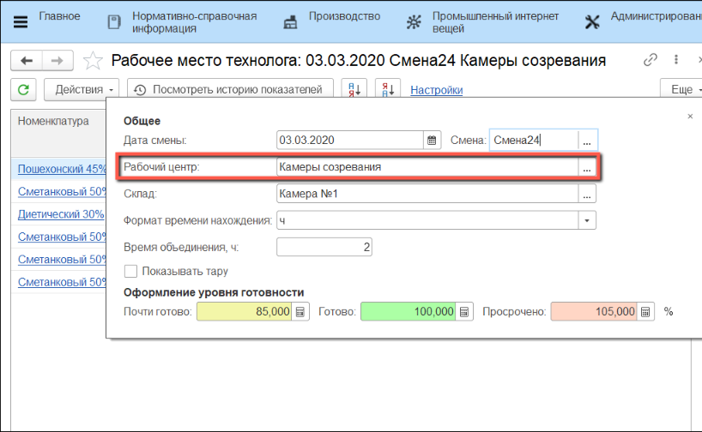Image resolution: width=702 pixels, height=432 pixels.
Task: Enable the Показывать тару checkbox
Action: pos(131,272)
